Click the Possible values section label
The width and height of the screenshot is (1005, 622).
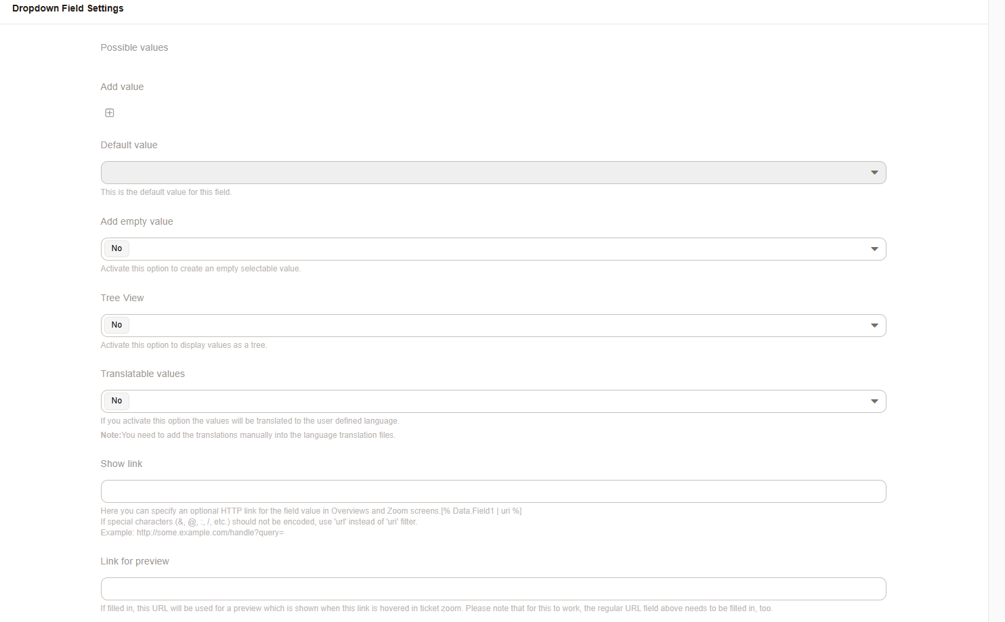pyautogui.click(x=134, y=47)
